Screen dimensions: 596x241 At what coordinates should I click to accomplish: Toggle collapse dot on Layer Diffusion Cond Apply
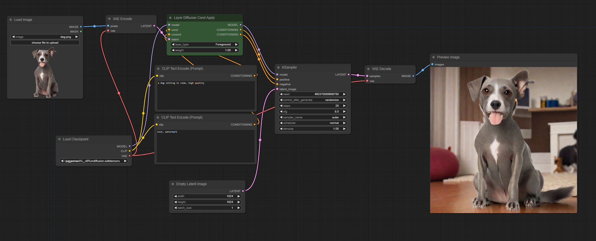click(170, 18)
